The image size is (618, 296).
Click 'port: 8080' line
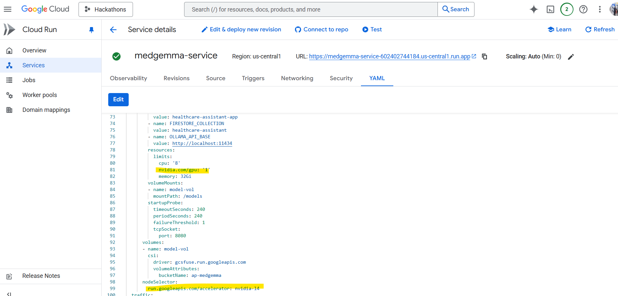pos(172,236)
